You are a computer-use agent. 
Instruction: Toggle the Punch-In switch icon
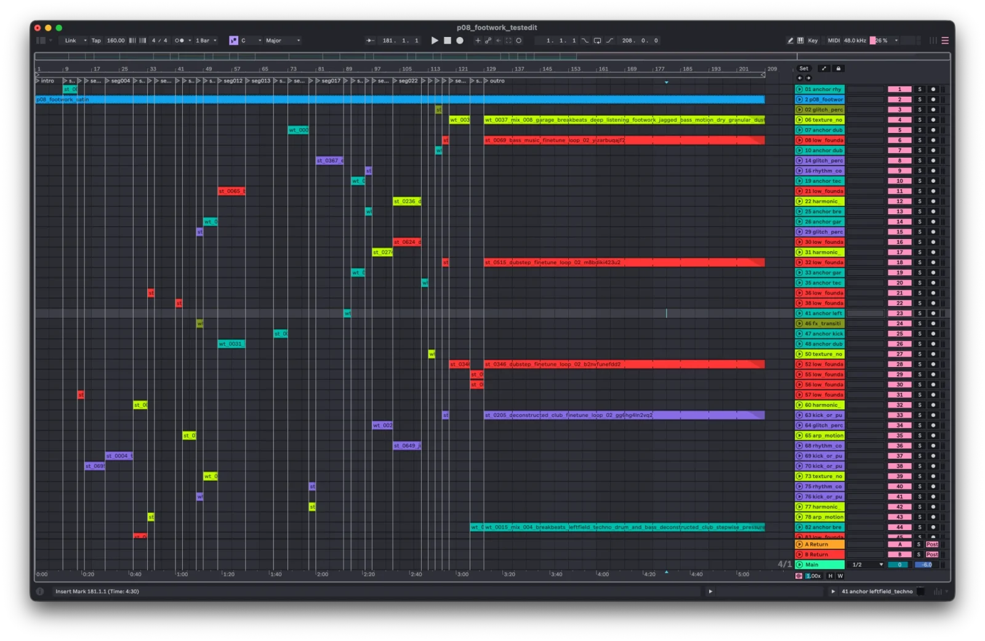pos(585,41)
